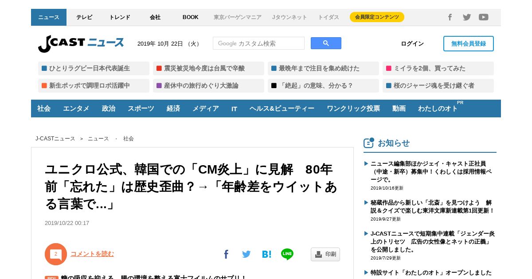Open headline 最晩年まで注目を集め続けた
The width and height of the screenshot is (532, 279).
323,68
